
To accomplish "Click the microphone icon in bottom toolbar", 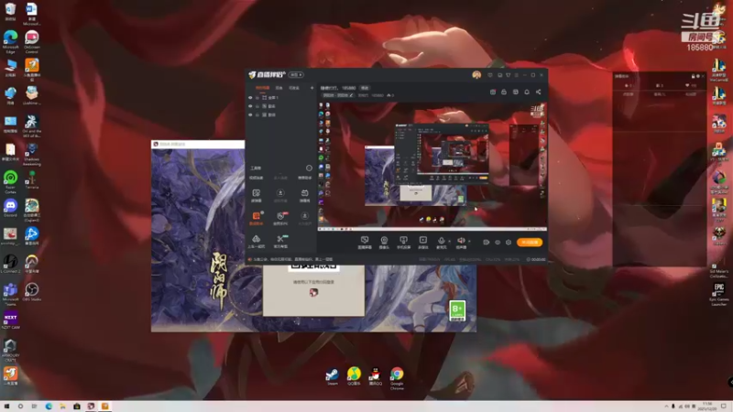I will (441, 241).
